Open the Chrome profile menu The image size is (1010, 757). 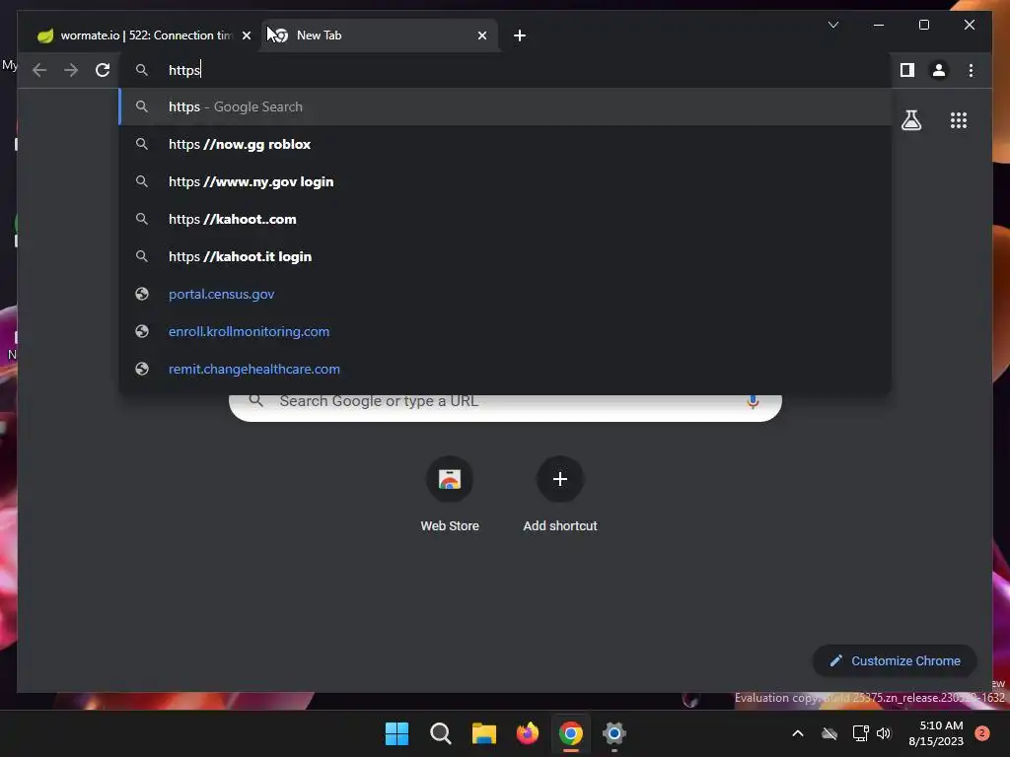click(939, 70)
